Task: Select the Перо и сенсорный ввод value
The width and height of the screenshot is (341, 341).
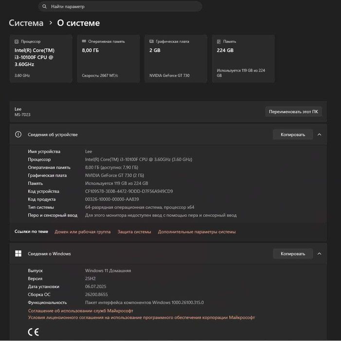Action: point(161,215)
